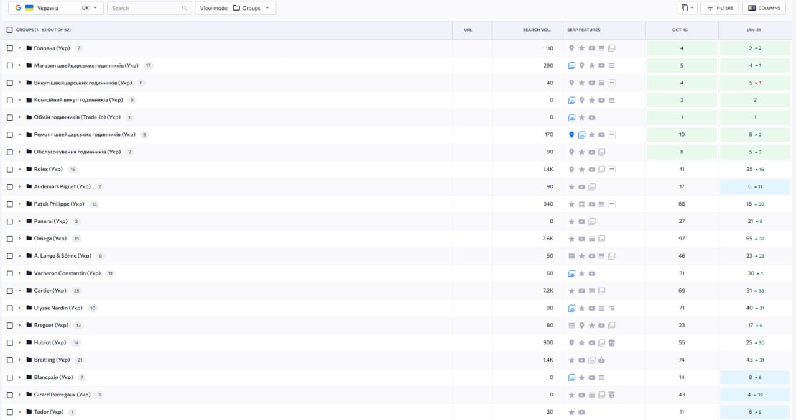The width and height of the screenshot is (796, 420).
Task: Click the blue local pack pin in Ремонт row
Action: coord(572,135)
